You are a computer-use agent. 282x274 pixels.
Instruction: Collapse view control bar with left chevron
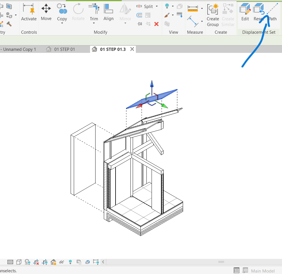(x=103, y=262)
